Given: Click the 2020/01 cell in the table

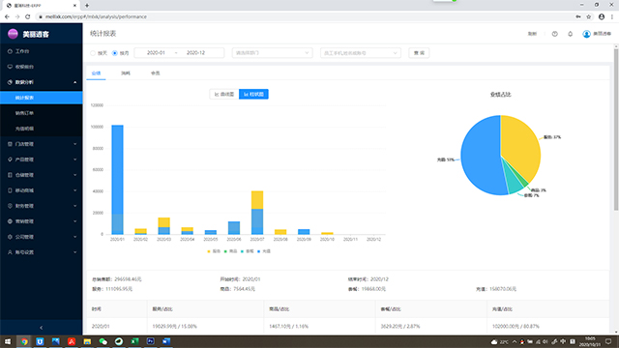Looking at the screenshot, I should pos(101,327).
